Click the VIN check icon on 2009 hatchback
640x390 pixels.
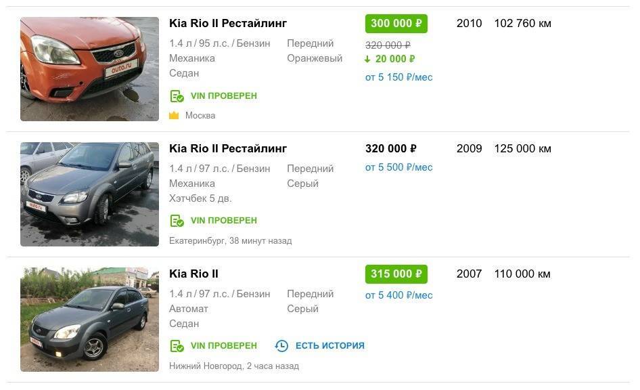click(x=177, y=221)
